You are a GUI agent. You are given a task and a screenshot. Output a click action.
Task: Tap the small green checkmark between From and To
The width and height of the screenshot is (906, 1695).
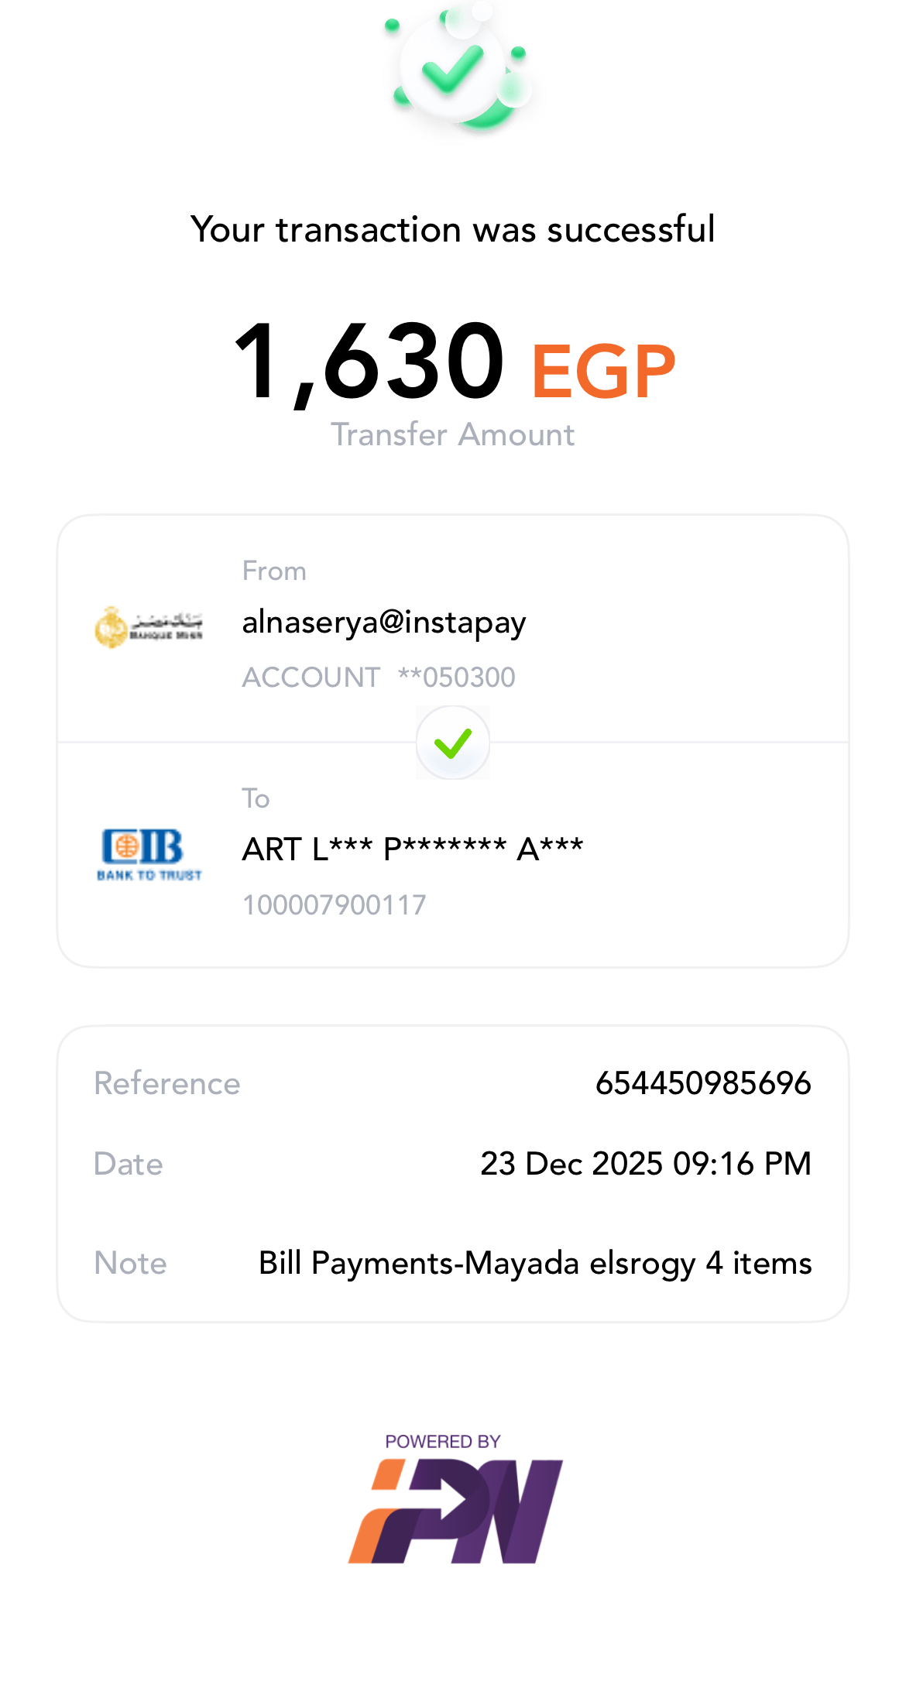453,743
